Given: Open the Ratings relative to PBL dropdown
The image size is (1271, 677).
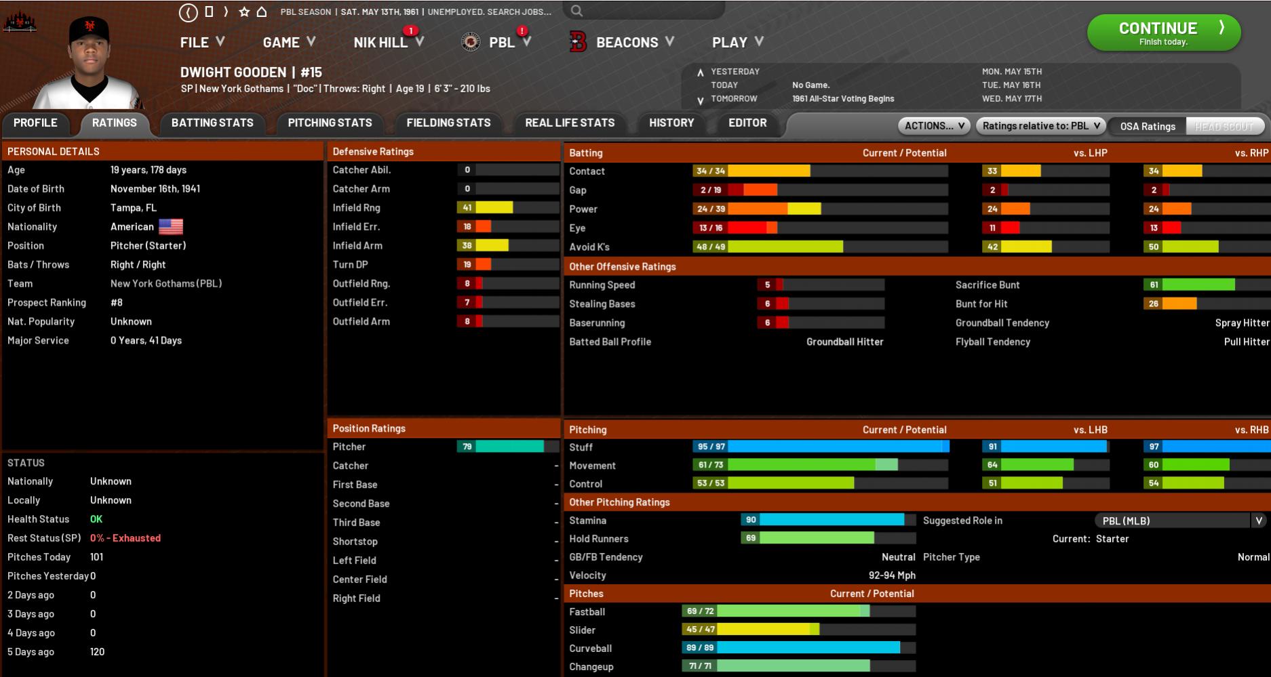Looking at the screenshot, I should [1040, 126].
